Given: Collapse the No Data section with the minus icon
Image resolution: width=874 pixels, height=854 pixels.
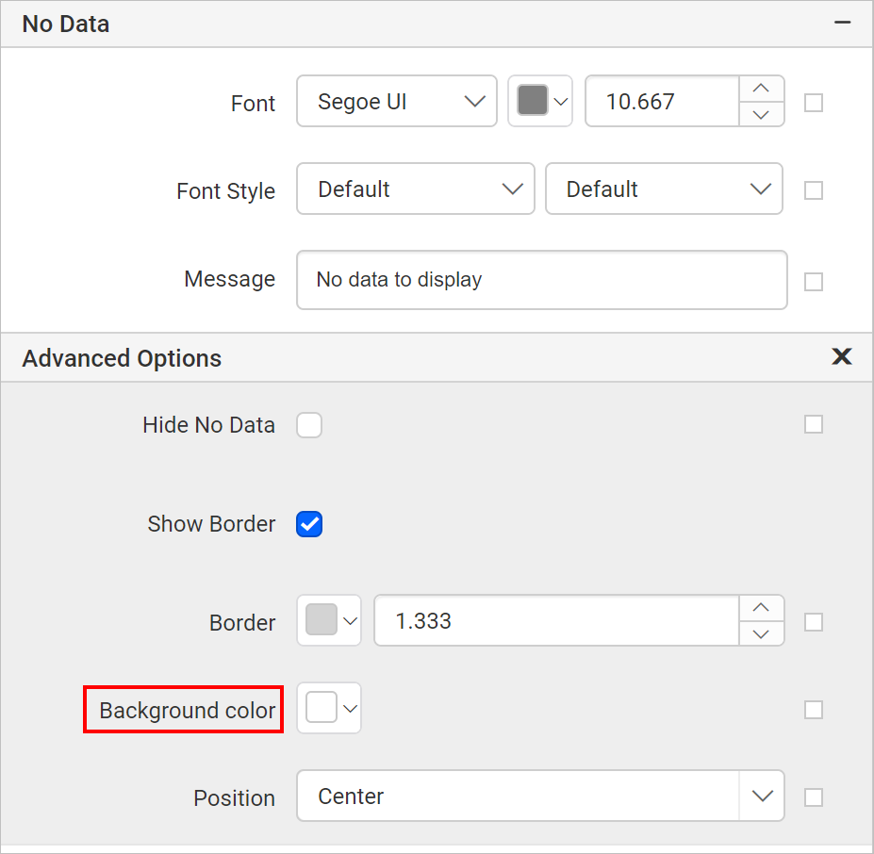Looking at the screenshot, I should pos(842,23).
